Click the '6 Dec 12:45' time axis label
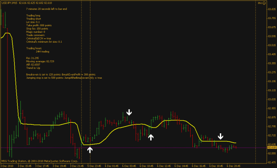This screenshot has width=277, height=168. point(164,166)
